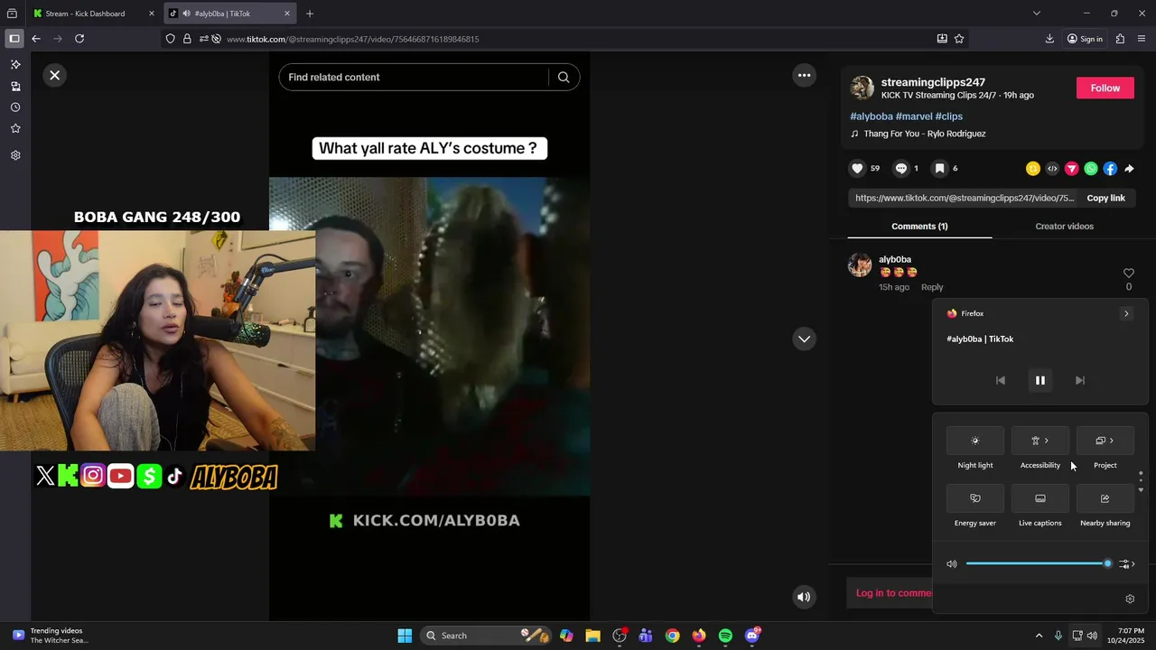Screen dimensions: 1156x650
Task: Reload the TikTok page
Action: click(79, 39)
